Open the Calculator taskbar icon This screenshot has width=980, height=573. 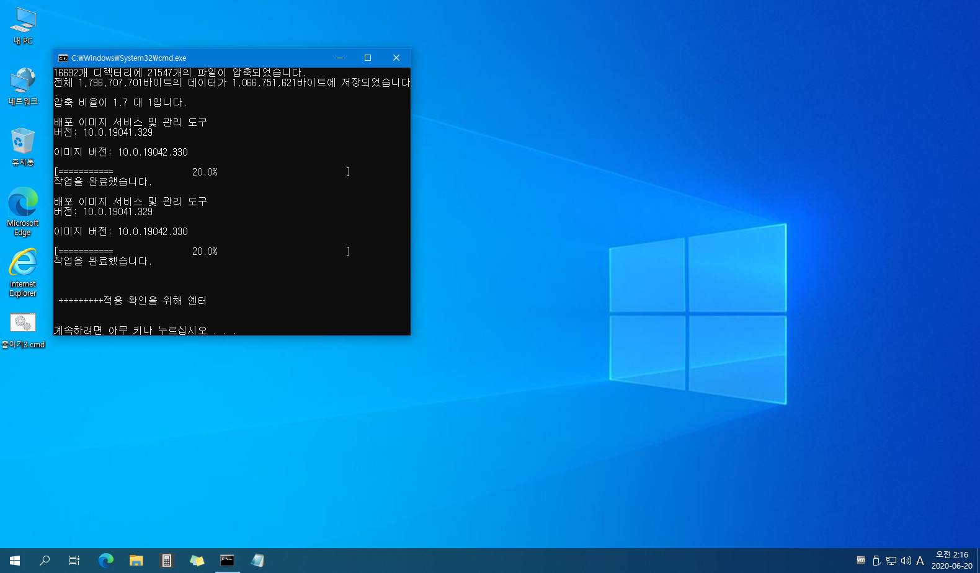[167, 561]
